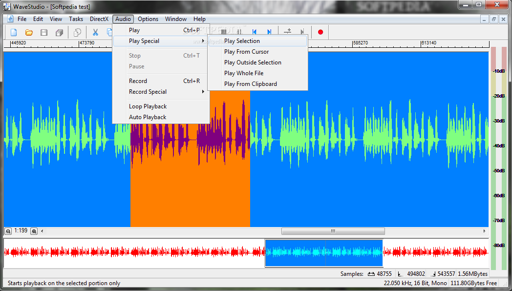Restore the inner document window
The image size is (512, 291).
tap(494, 19)
